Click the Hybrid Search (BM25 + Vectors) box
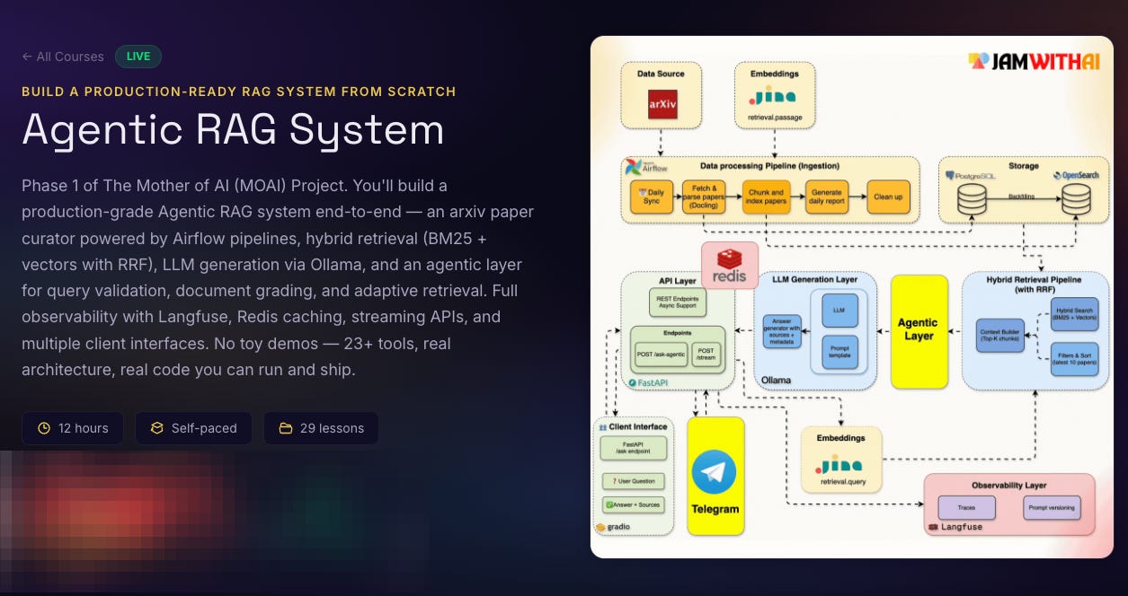1128x596 pixels. coord(1073,312)
